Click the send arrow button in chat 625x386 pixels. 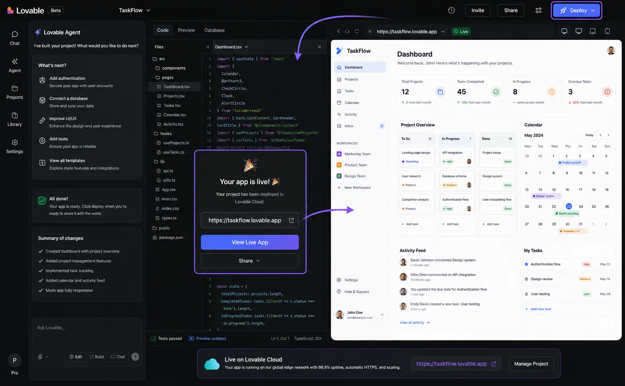(135, 357)
